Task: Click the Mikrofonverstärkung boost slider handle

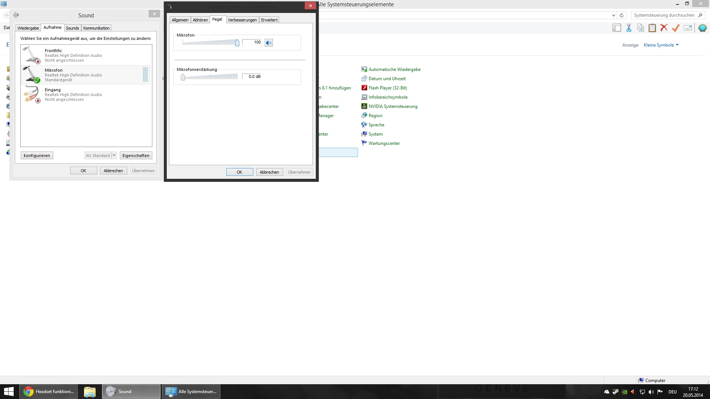Action: click(183, 77)
